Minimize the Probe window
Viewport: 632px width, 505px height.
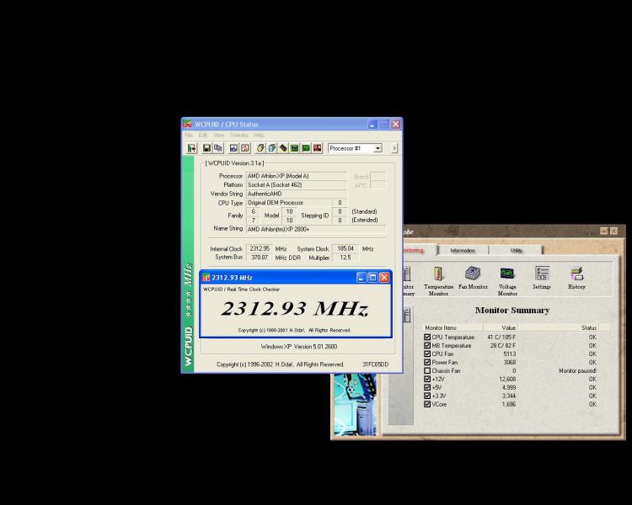[x=604, y=231]
